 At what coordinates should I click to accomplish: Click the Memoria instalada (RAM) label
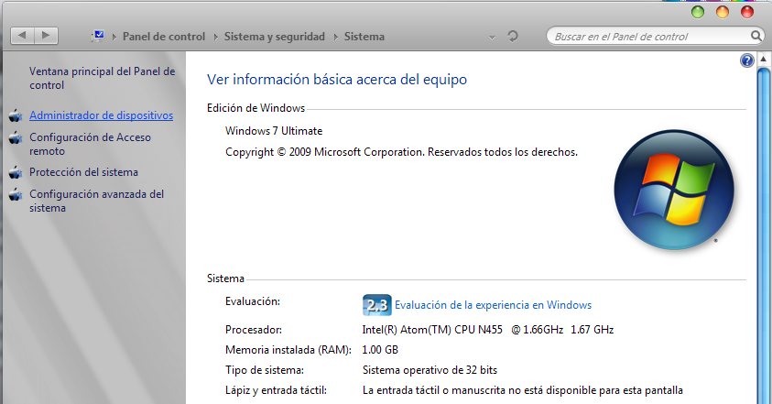pyautogui.click(x=288, y=350)
